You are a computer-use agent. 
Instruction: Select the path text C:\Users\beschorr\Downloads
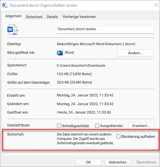pyautogui.click(x=81, y=66)
